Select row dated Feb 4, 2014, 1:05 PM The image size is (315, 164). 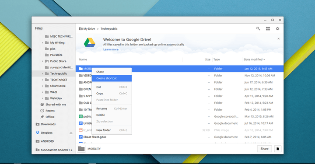click(180, 110)
